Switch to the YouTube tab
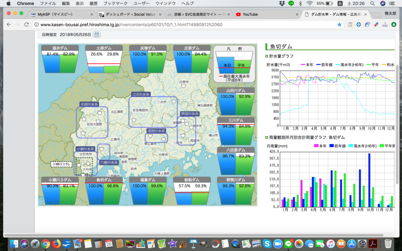Screen dimensions: 402x251 [250, 15]
